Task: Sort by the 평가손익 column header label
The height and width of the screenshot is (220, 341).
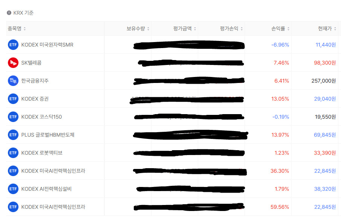Action: (229, 29)
